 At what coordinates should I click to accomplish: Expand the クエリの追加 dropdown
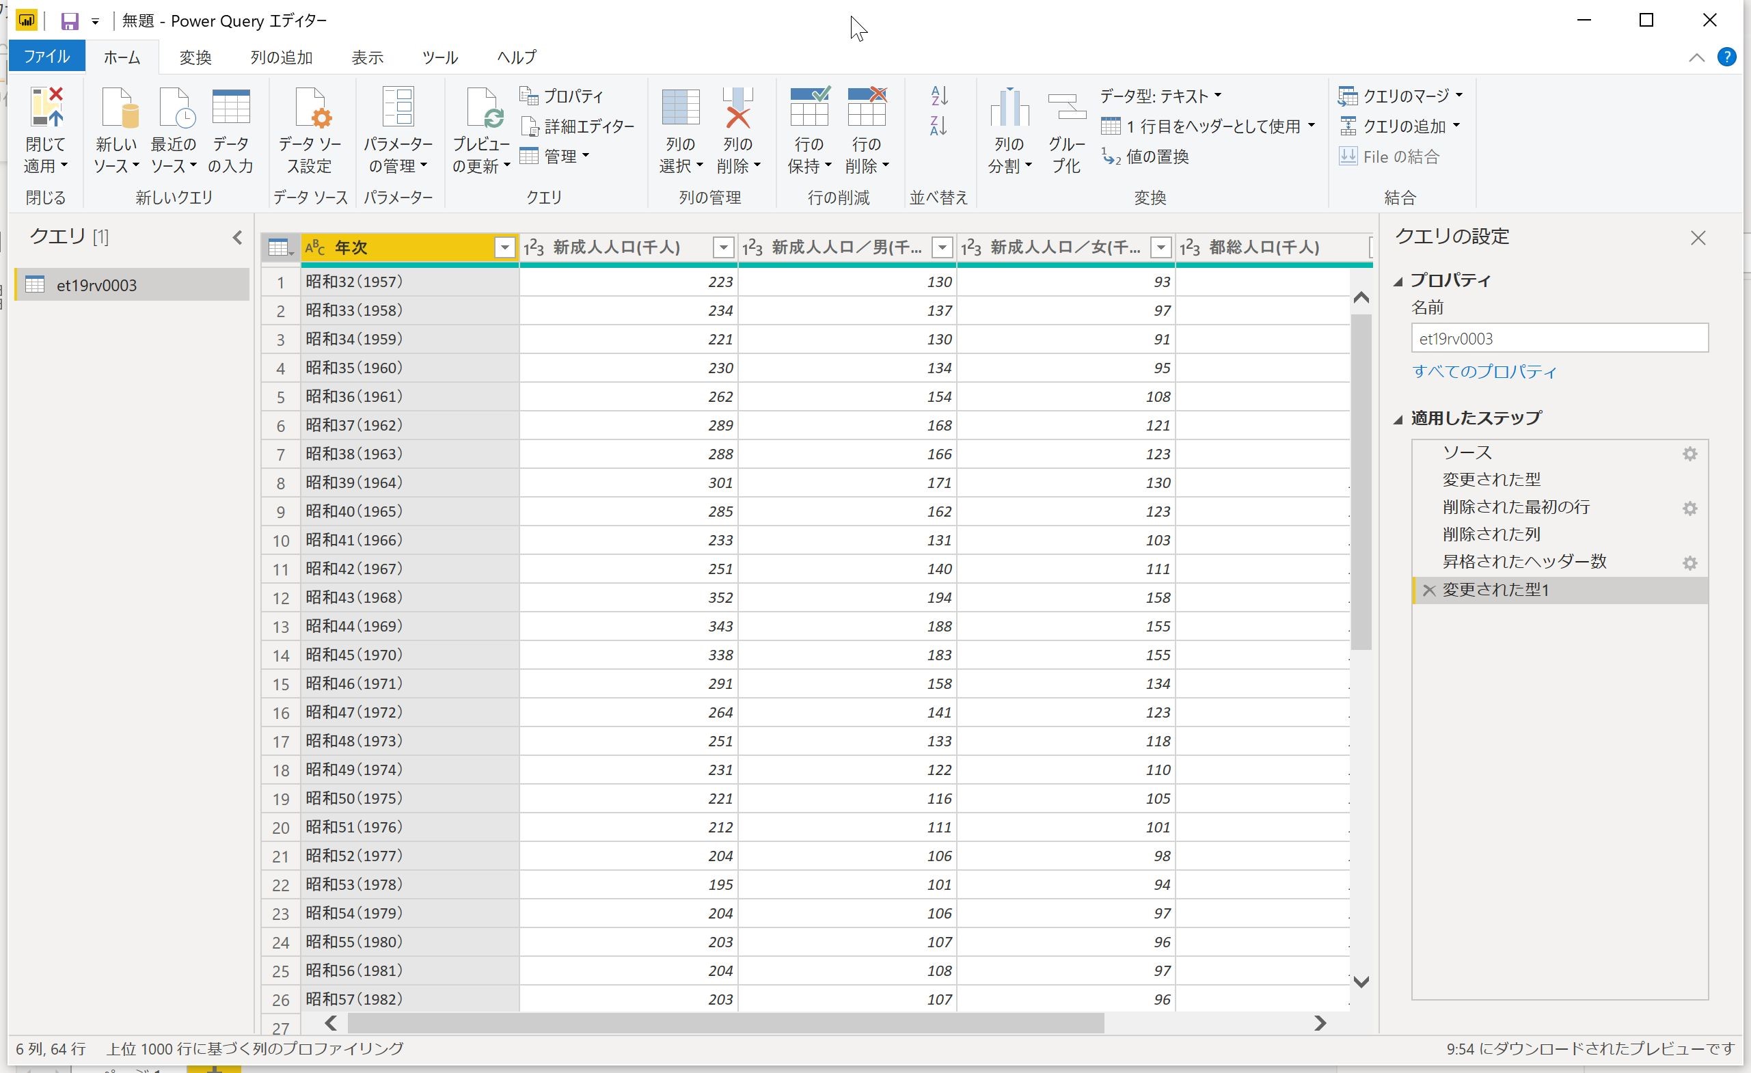tap(1456, 126)
